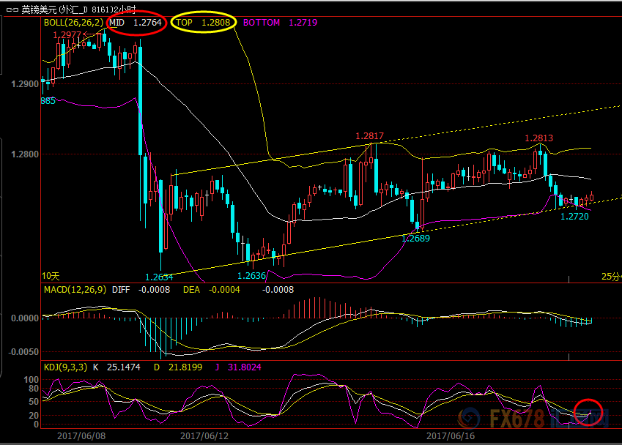Click the 1.2817 peak price label
The image size is (622, 445).
click(370, 136)
